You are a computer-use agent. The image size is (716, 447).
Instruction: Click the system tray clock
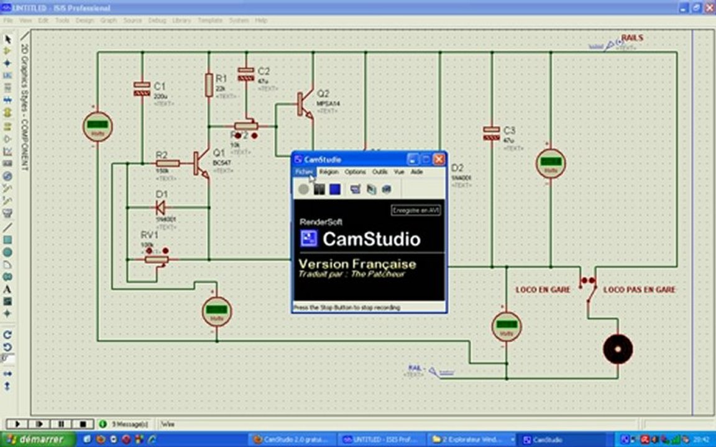pos(701,440)
